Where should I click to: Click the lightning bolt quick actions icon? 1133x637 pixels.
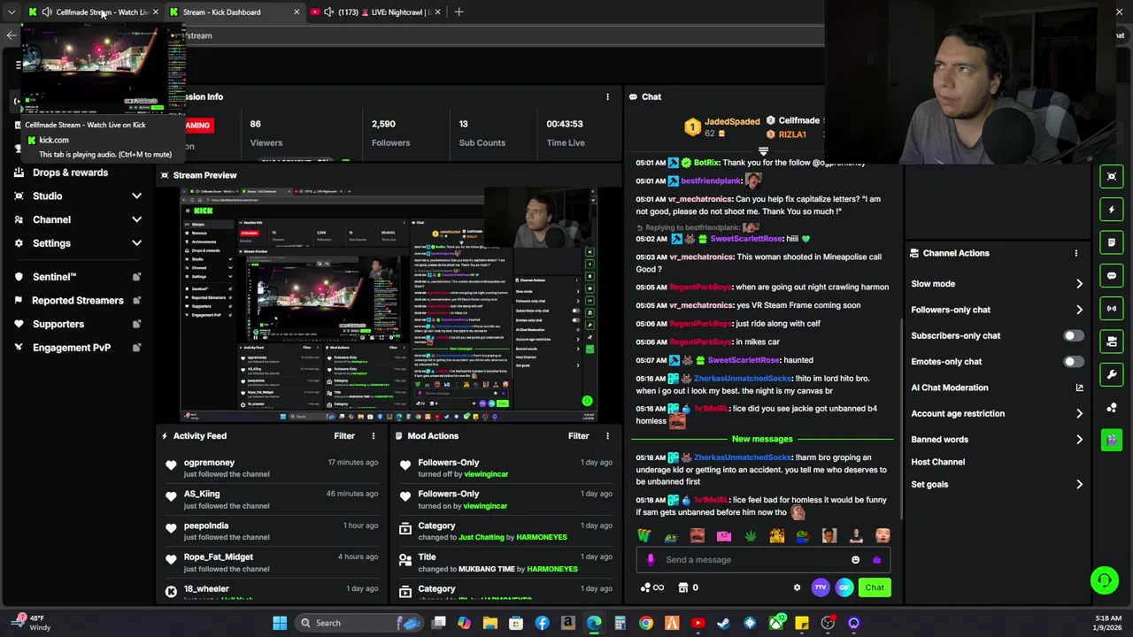tap(1112, 210)
